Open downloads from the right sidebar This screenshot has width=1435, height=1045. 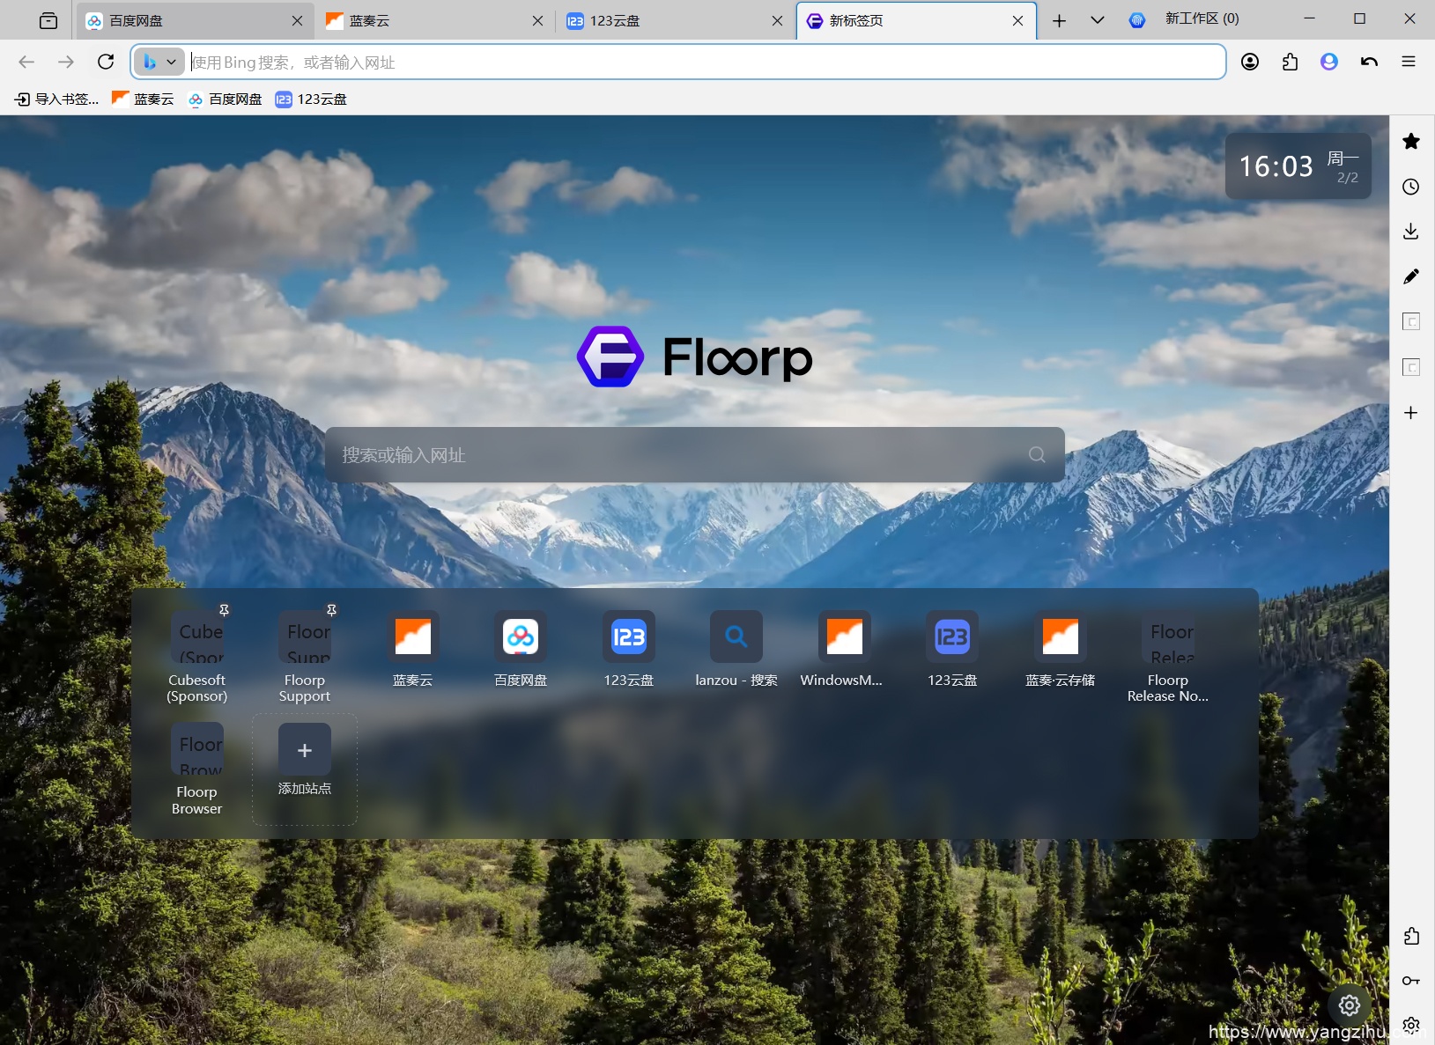1410,231
